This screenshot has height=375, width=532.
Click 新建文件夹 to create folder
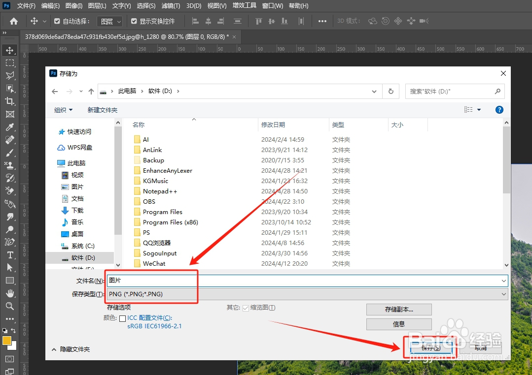[x=103, y=110]
